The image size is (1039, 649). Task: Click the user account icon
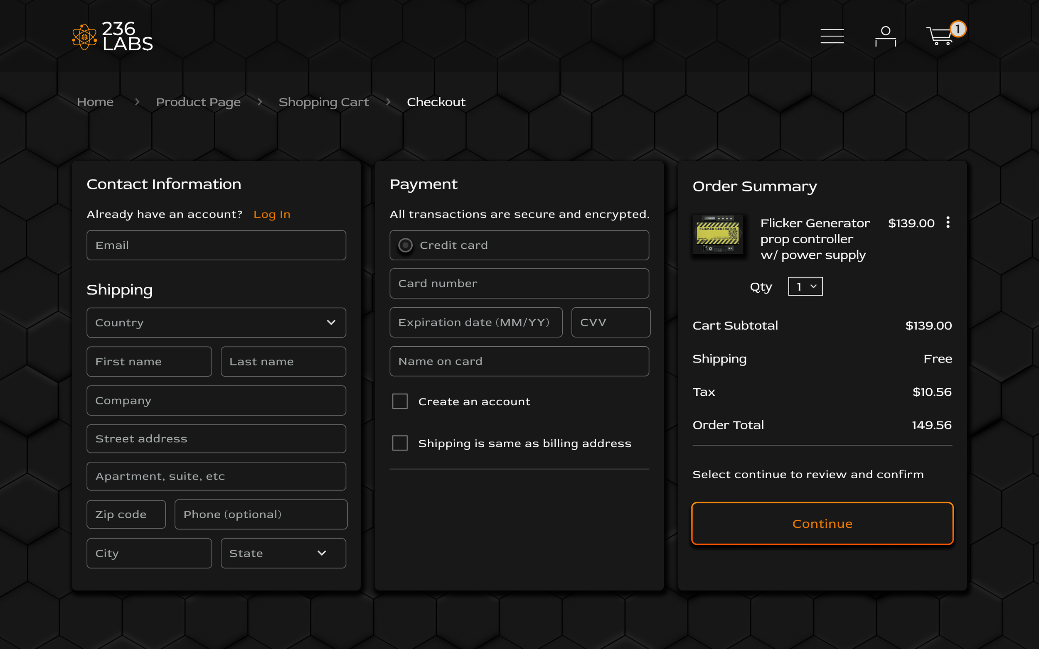(x=885, y=36)
